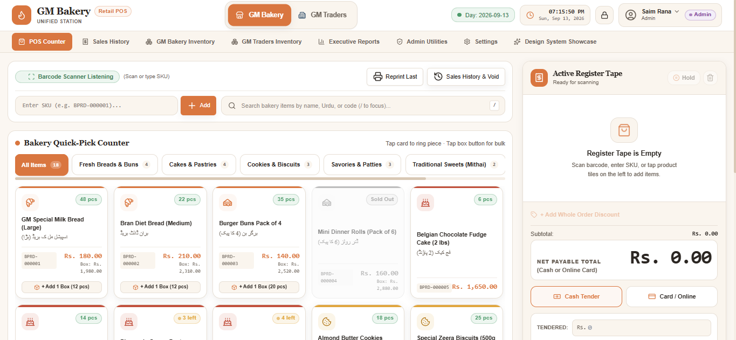This screenshot has height=340, width=736.
Task: Click the Rs. 210.00 price text
Action: tap(182, 256)
